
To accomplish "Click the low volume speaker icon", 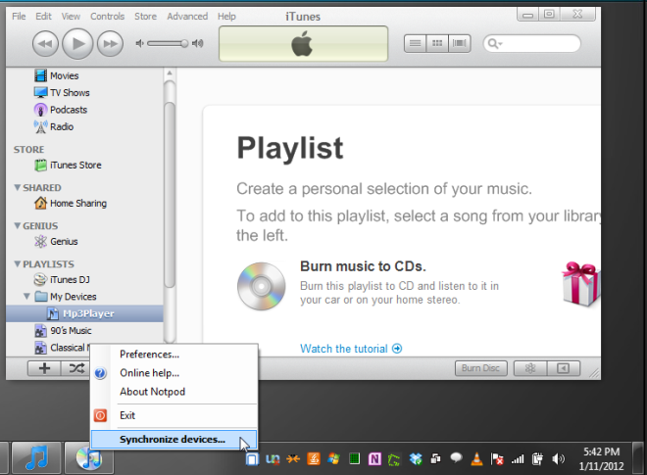I will (x=140, y=43).
